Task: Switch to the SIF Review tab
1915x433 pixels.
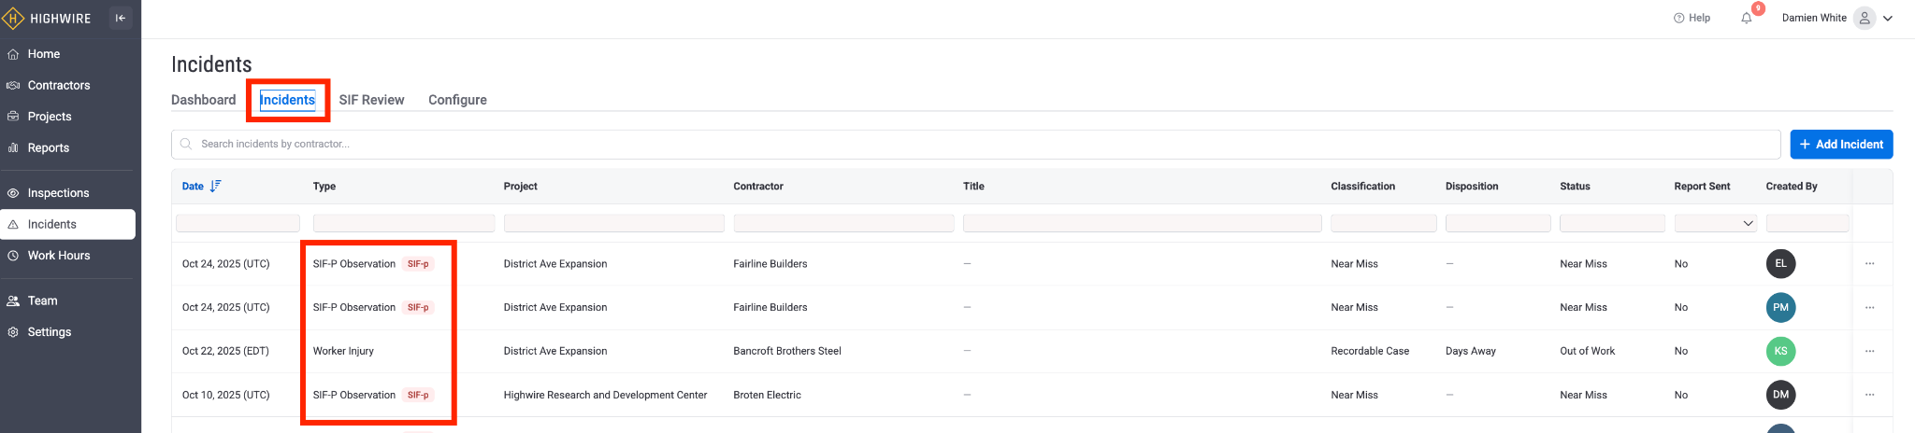Action: 371,100
